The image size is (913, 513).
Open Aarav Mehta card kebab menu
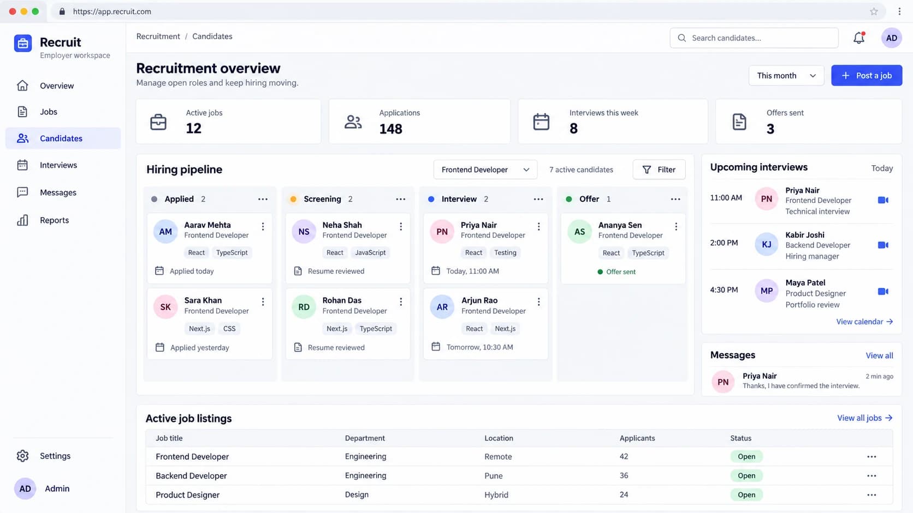coord(263,226)
